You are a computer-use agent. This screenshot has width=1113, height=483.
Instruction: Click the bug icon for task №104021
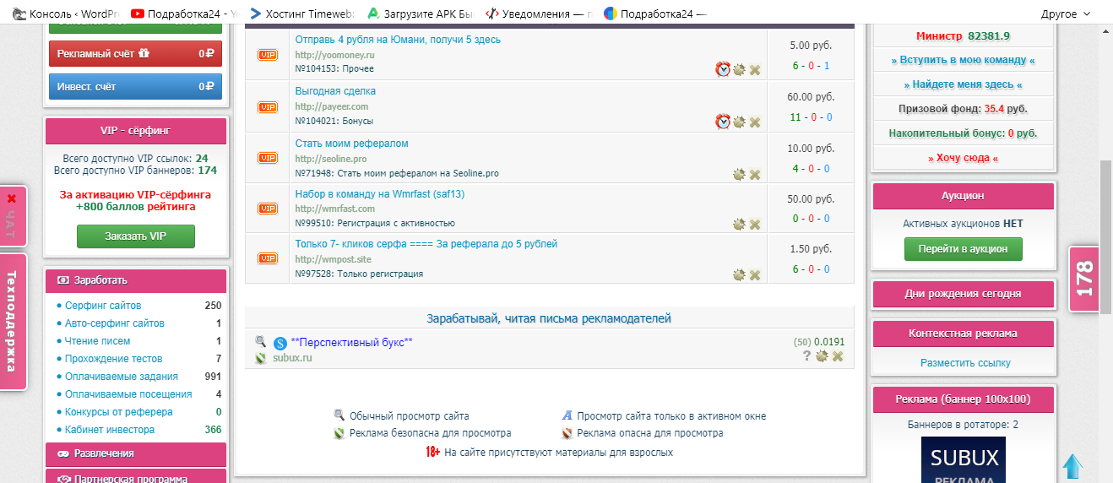[x=739, y=122]
